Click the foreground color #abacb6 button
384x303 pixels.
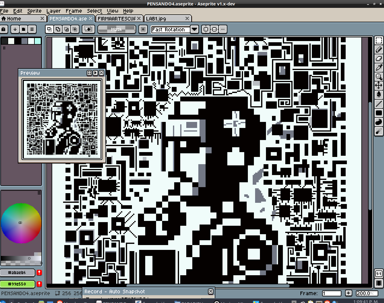pos(17,273)
